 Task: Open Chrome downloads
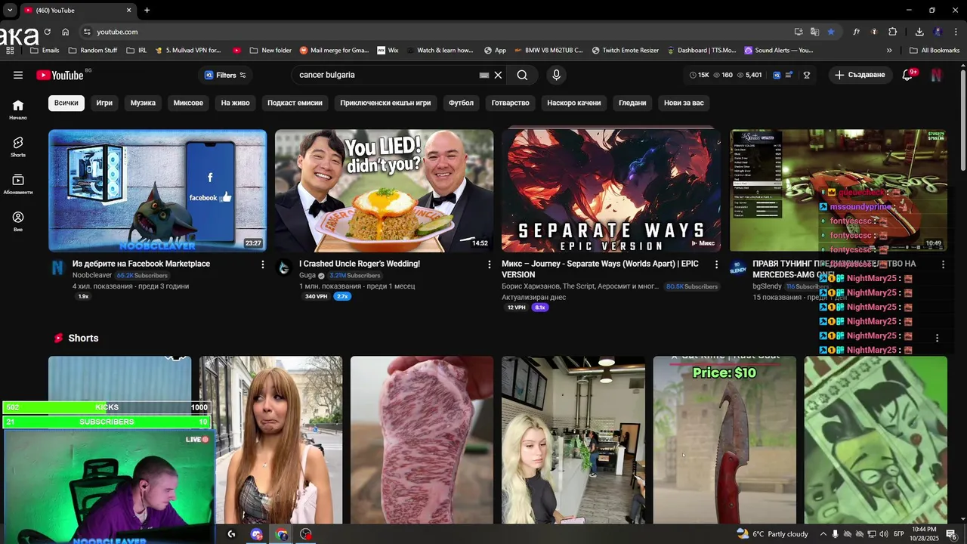pyautogui.click(x=919, y=32)
